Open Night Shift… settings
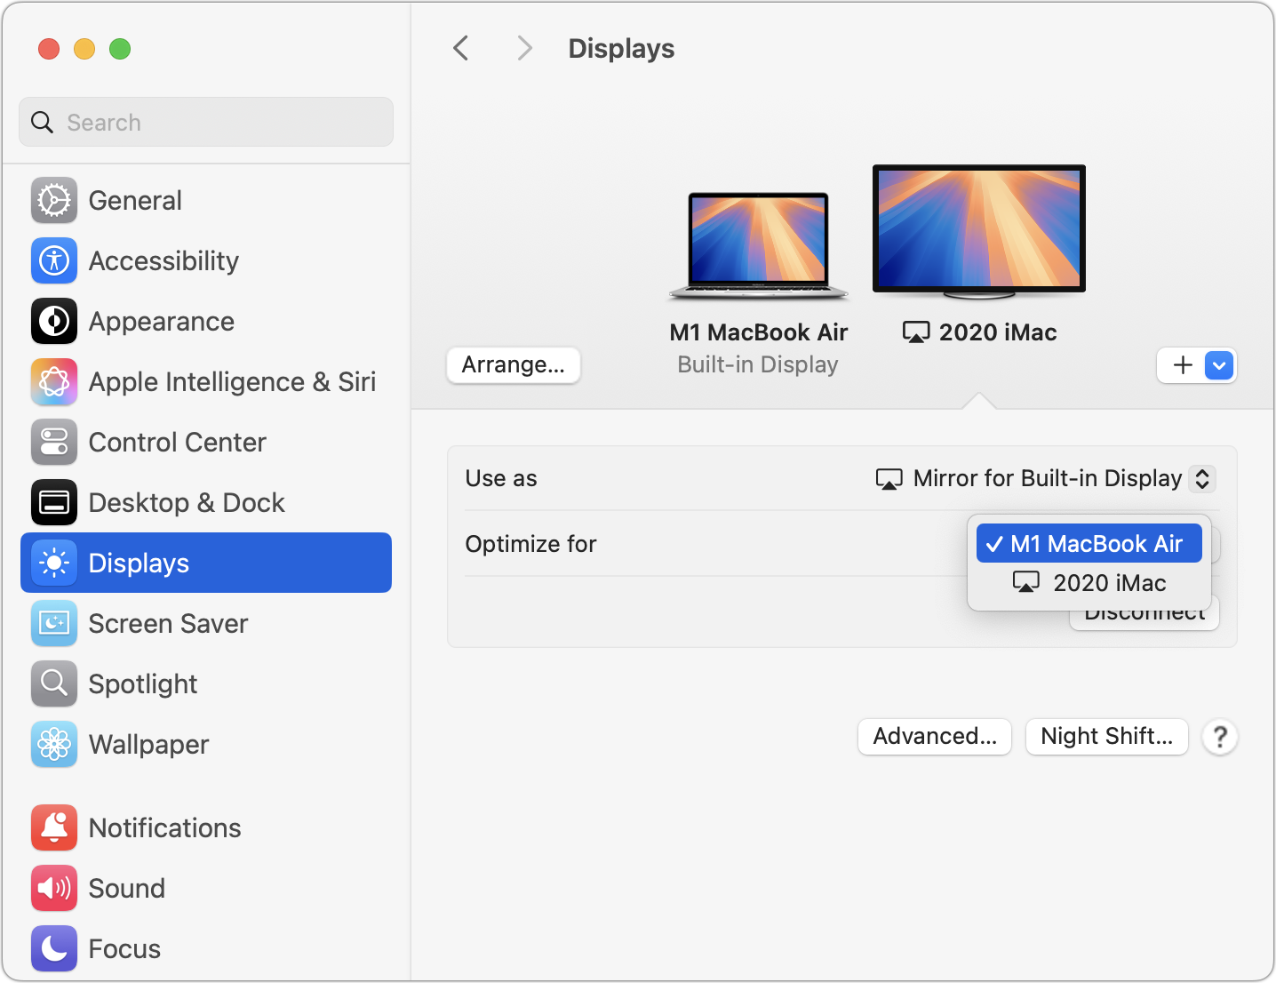This screenshot has width=1276, height=983. pos(1107,737)
